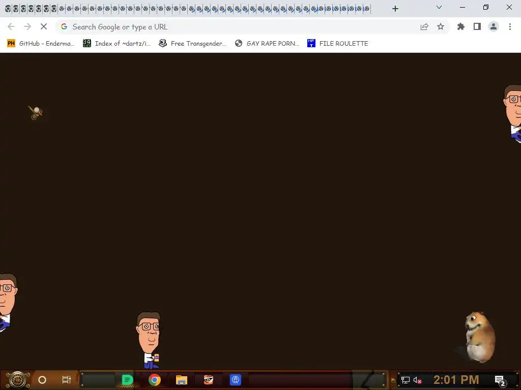Open the green notes app on taskbar
The height and width of the screenshot is (390, 521).
click(127, 380)
